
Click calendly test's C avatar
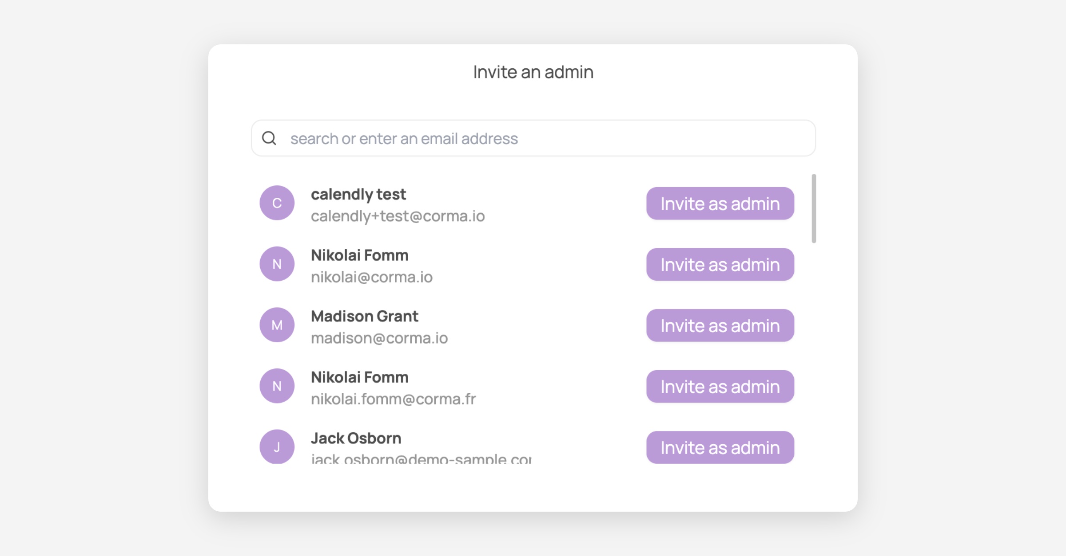[x=277, y=203]
